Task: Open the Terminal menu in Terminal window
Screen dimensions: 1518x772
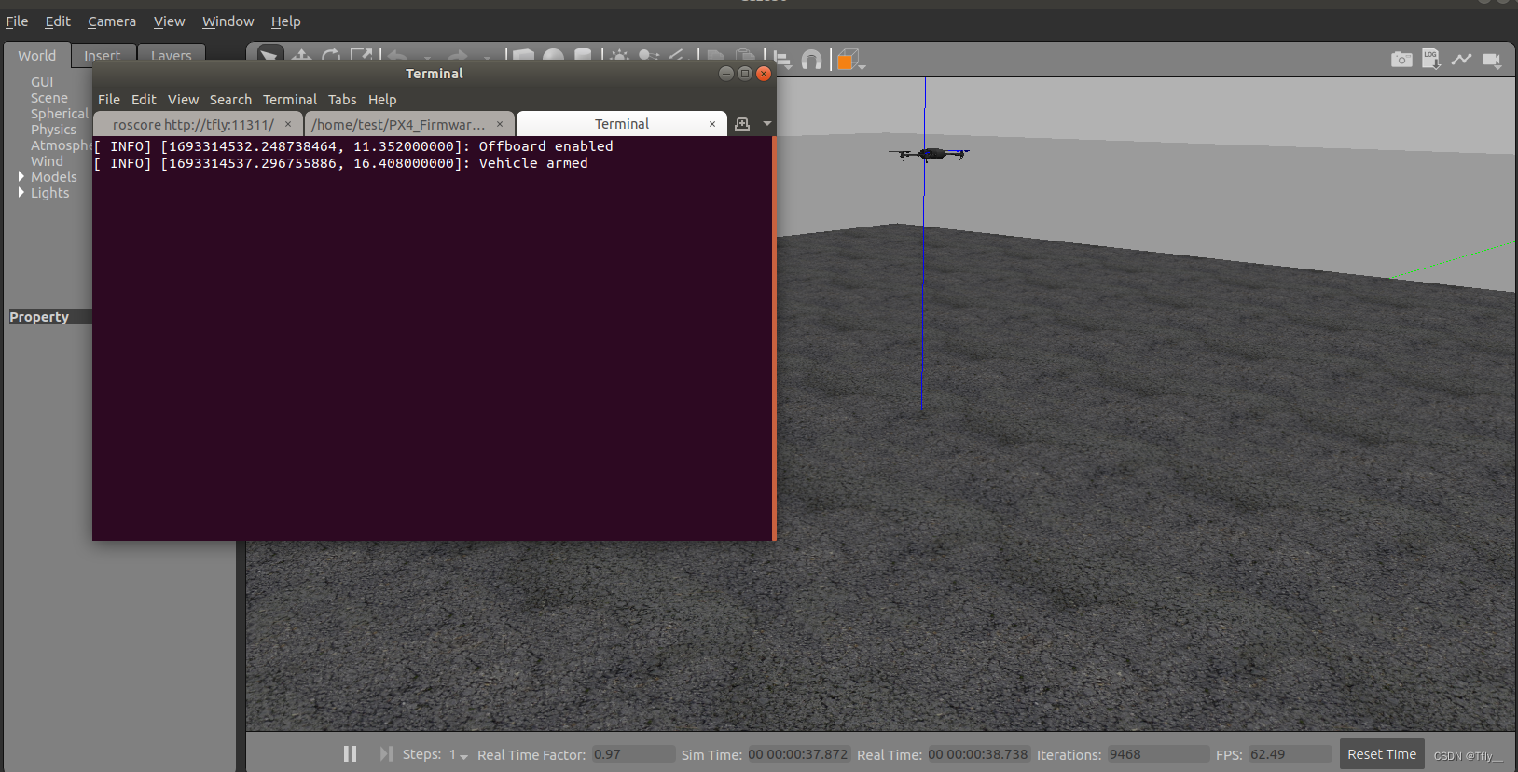Action: click(290, 100)
